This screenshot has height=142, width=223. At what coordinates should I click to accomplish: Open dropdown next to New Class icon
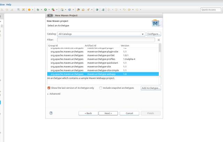[x=73, y=10]
